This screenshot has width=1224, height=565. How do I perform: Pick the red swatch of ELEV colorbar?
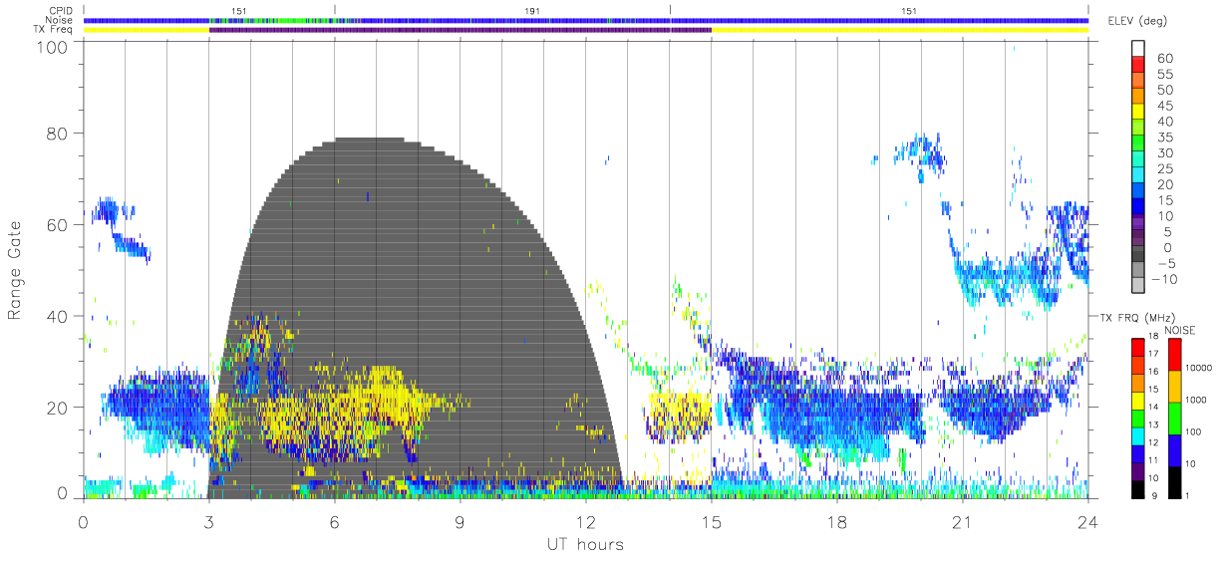1137,65
